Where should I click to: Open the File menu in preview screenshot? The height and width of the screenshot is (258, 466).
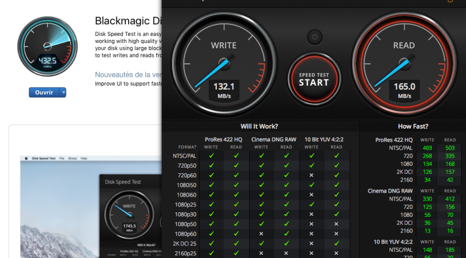pyautogui.click(x=62, y=159)
